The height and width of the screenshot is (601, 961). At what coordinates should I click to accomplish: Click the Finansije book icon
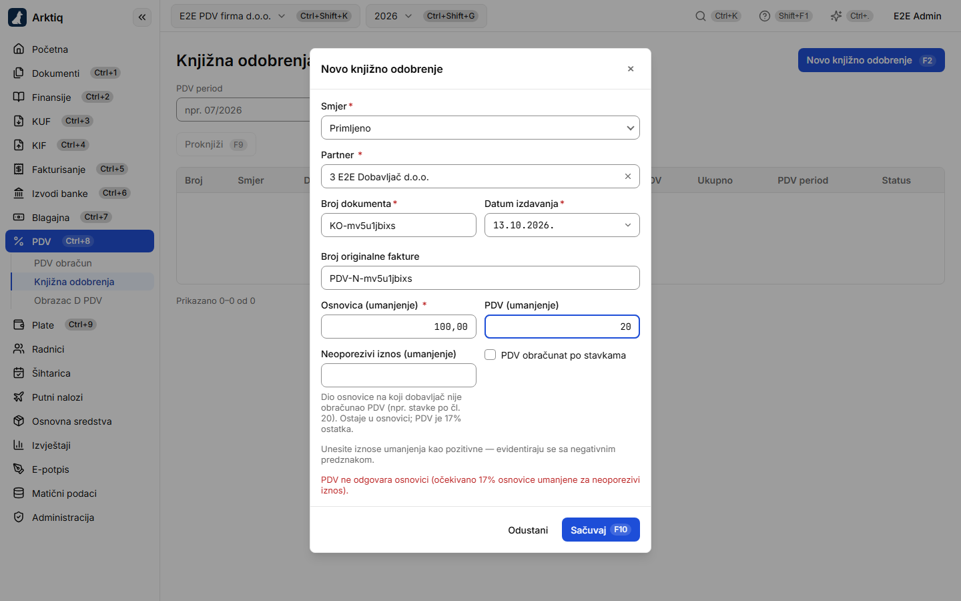19,97
